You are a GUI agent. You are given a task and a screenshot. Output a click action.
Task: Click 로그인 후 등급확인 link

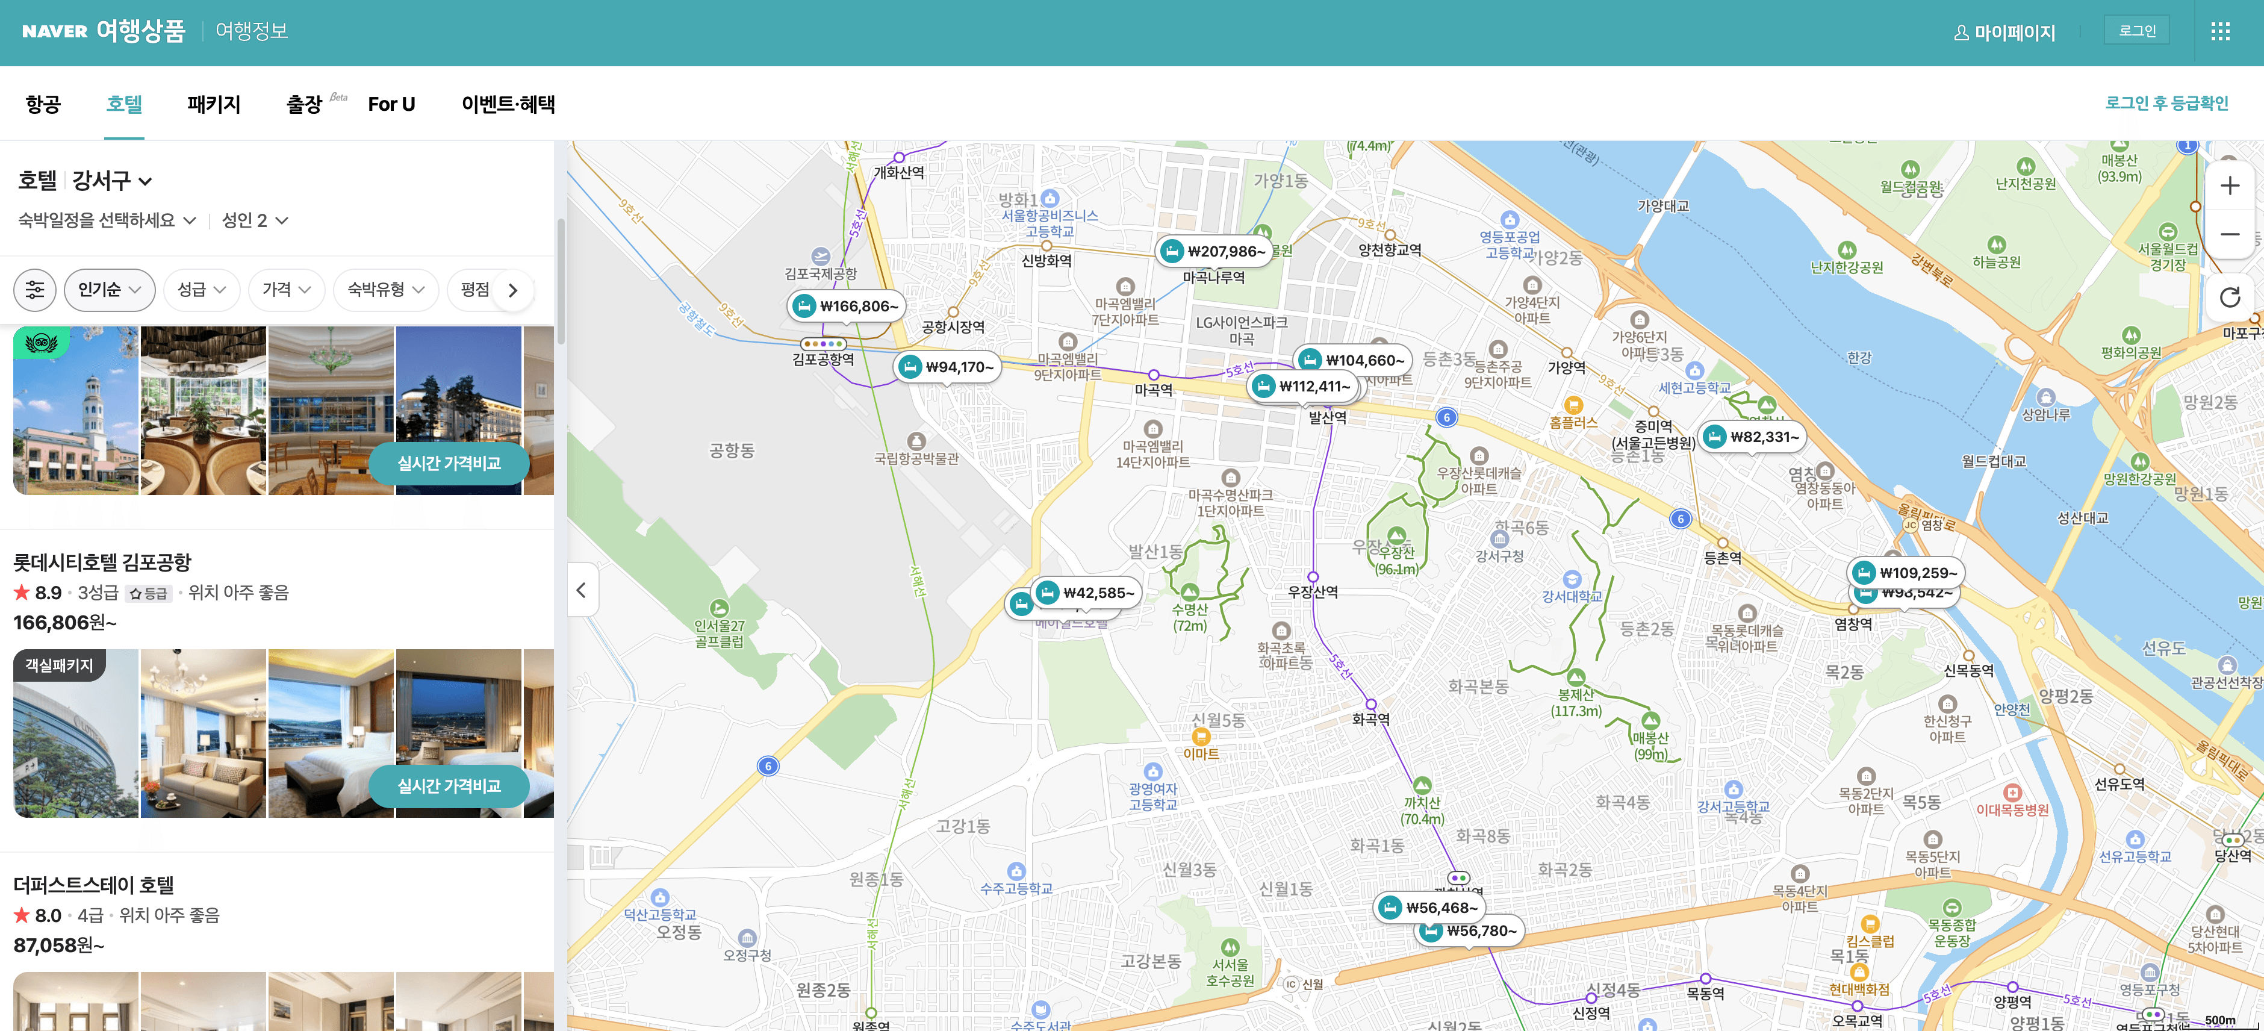(x=2166, y=103)
